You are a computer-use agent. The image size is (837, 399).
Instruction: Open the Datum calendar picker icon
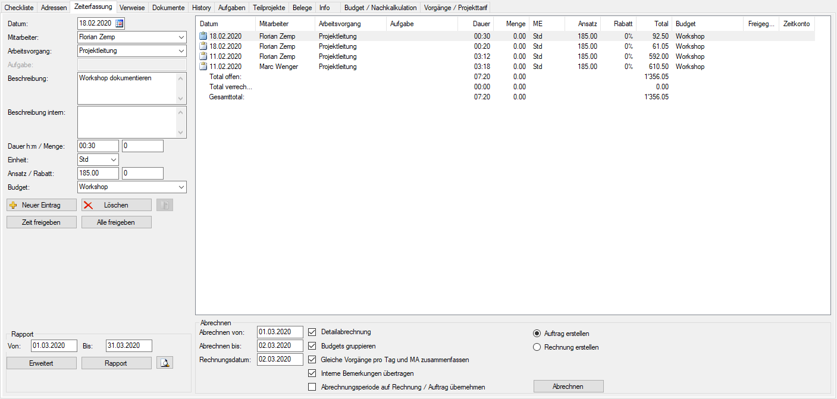[x=120, y=23]
